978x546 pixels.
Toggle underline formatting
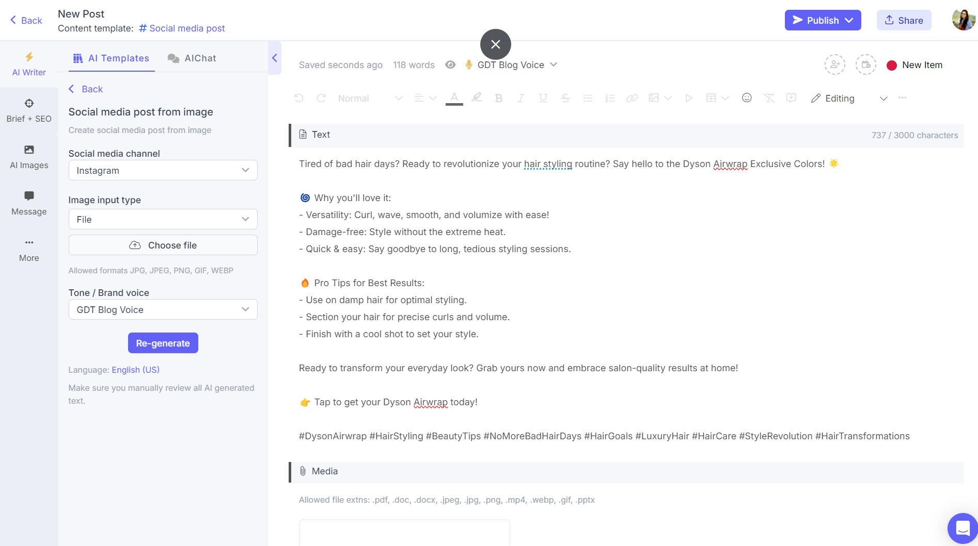click(543, 98)
